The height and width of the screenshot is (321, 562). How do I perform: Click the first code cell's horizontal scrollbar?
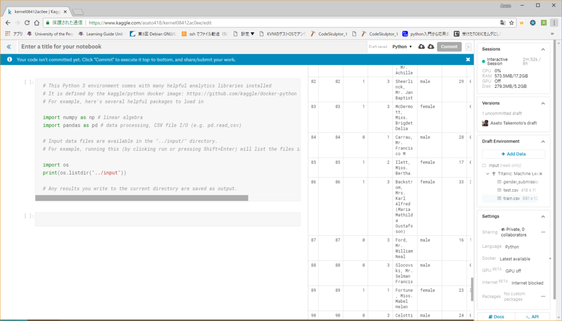click(x=142, y=198)
